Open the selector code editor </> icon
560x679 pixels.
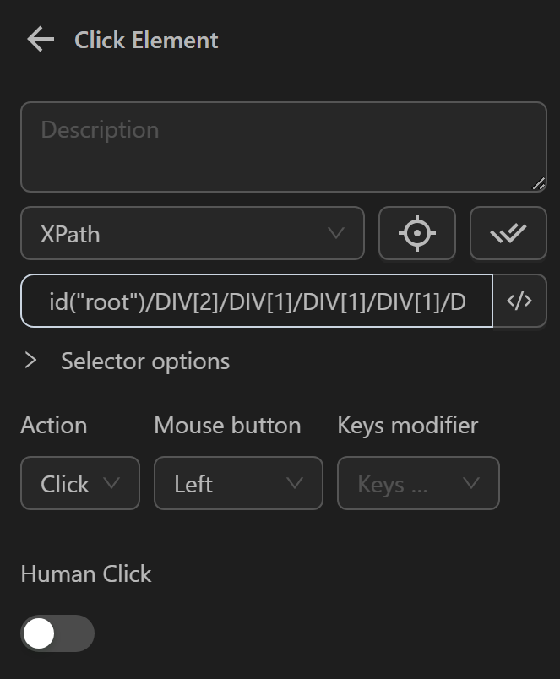[520, 301]
